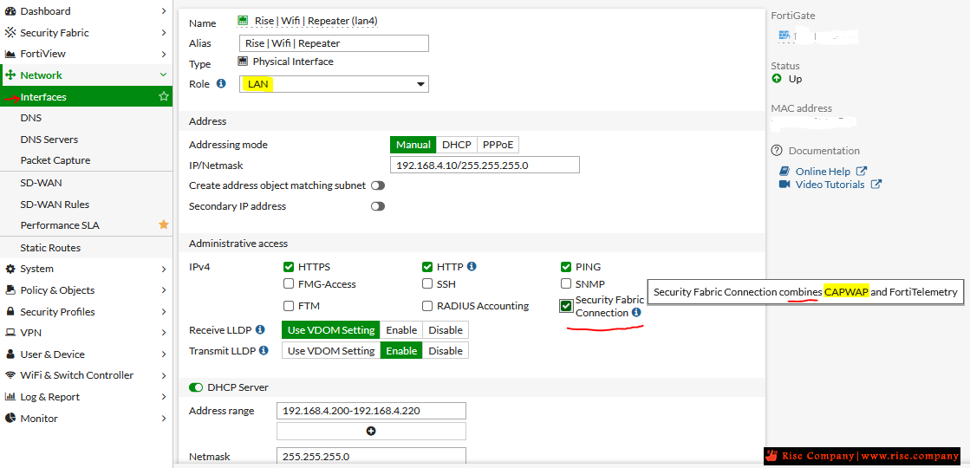This screenshot has height=468, width=970.
Task: Click the Security Fabric icon in sidebar
Action: pyautogui.click(x=10, y=33)
